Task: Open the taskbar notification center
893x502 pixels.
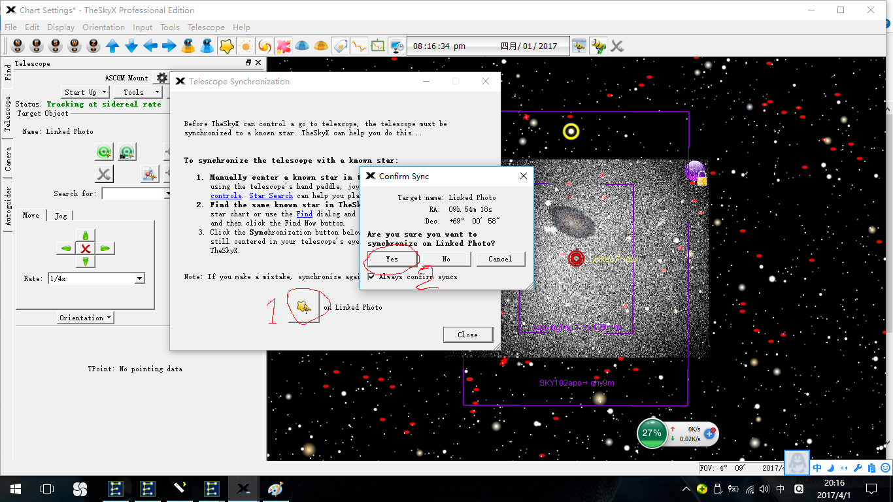Action: (x=871, y=488)
